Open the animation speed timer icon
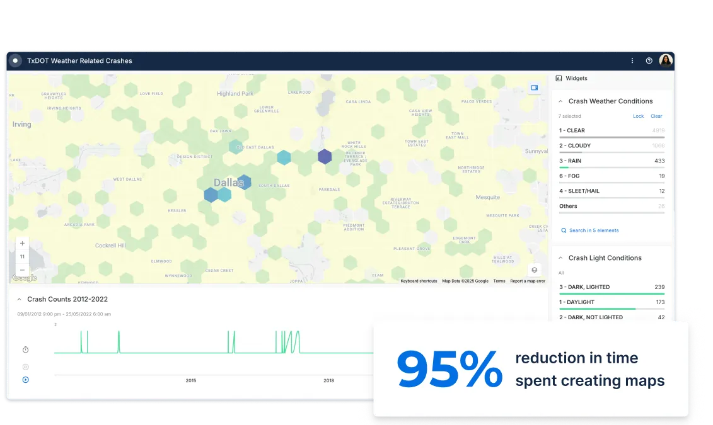 [x=26, y=349]
